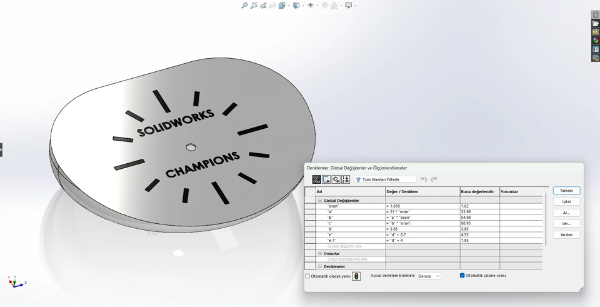Open the Appearances color ball tab
This screenshot has height=307, width=600.
coord(596,40)
